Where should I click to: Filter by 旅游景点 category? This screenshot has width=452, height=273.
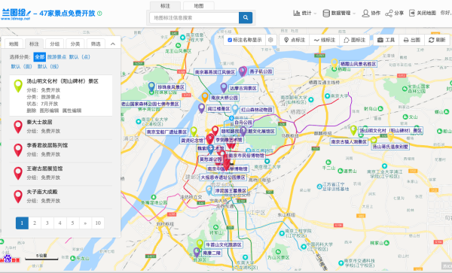pyautogui.click(x=56, y=57)
